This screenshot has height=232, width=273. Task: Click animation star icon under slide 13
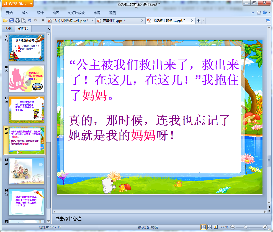tap(6, 164)
